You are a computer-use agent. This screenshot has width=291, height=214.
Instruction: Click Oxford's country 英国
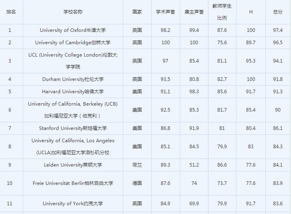pos(137,30)
